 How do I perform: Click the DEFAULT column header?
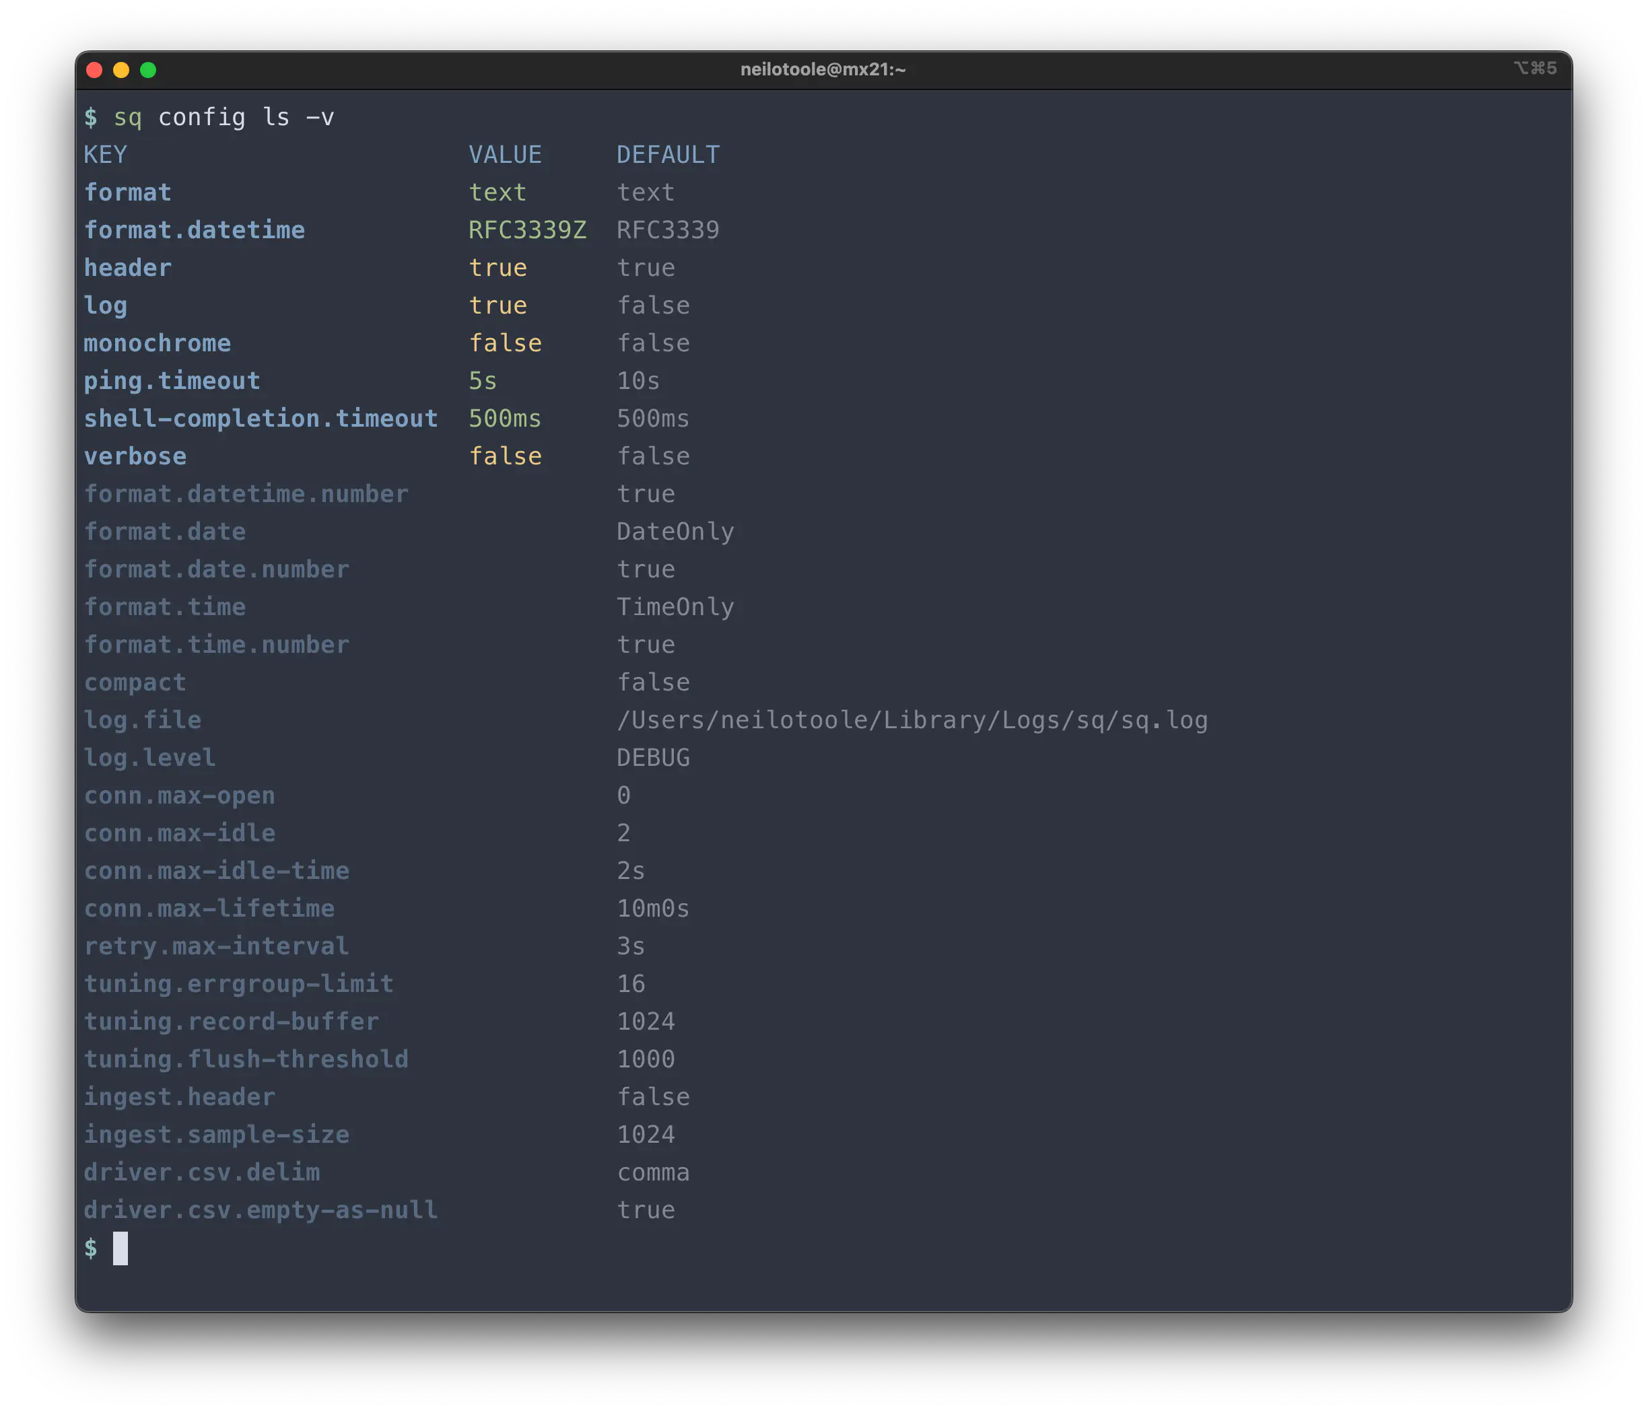pos(668,154)
